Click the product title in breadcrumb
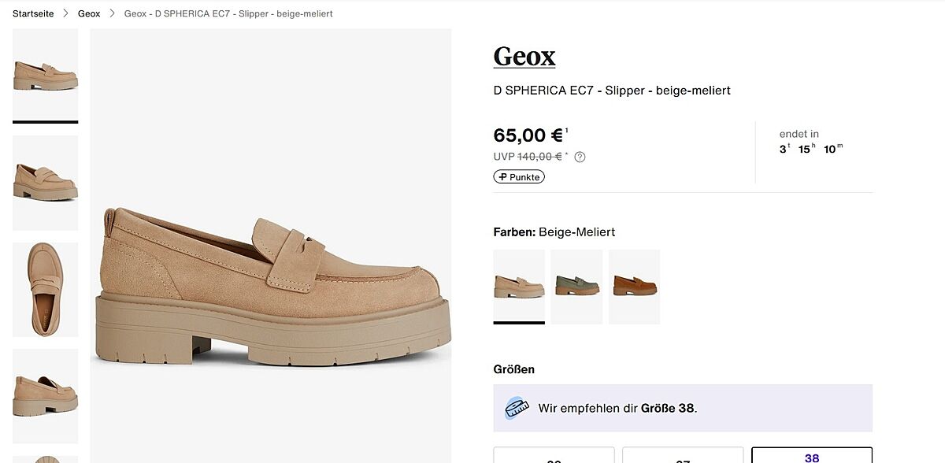945x463 pixels. point(228,13)
